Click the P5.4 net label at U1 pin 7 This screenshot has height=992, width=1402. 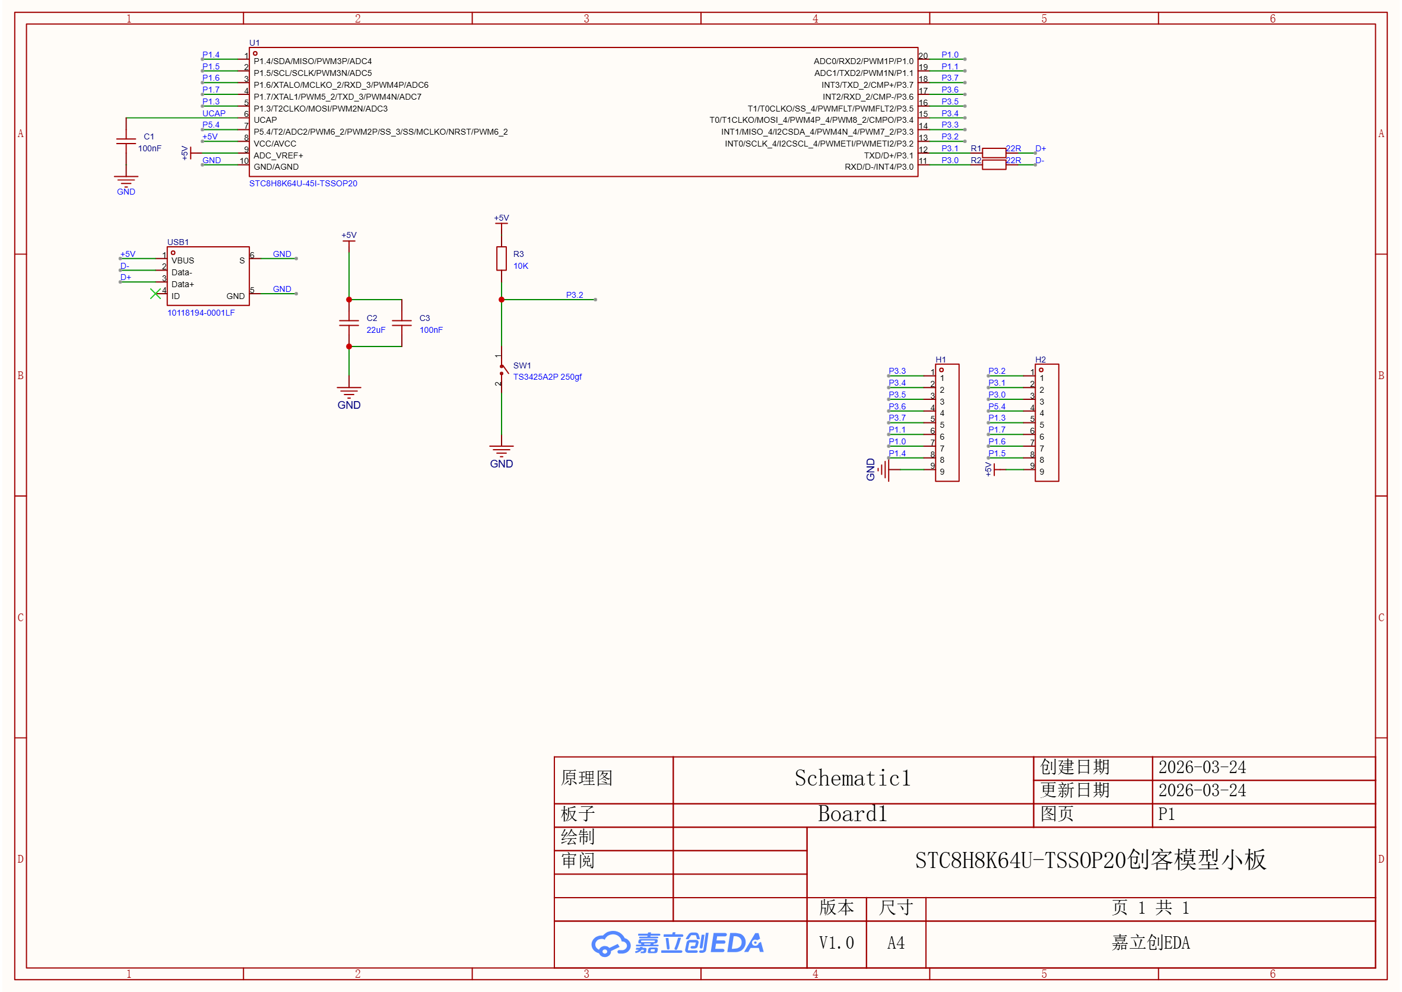click(x=211, y=125)
